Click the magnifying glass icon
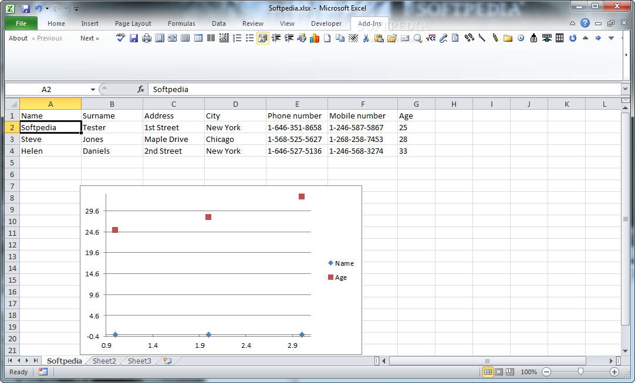 [x=418, y=39]
